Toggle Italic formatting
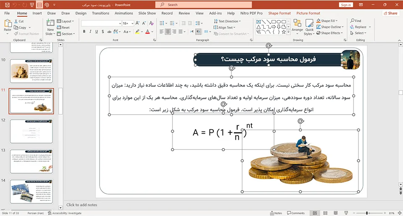 (90, 31)
